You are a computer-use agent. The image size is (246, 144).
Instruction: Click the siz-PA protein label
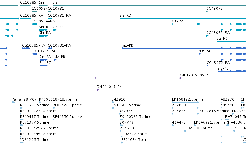click(205, 51)
